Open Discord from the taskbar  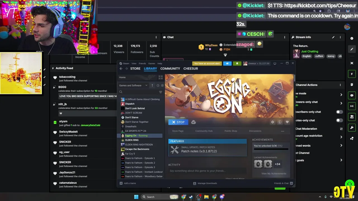[222, 197]
